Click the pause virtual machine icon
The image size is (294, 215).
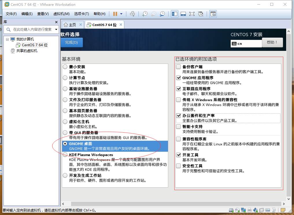click(x=115, y=14)
